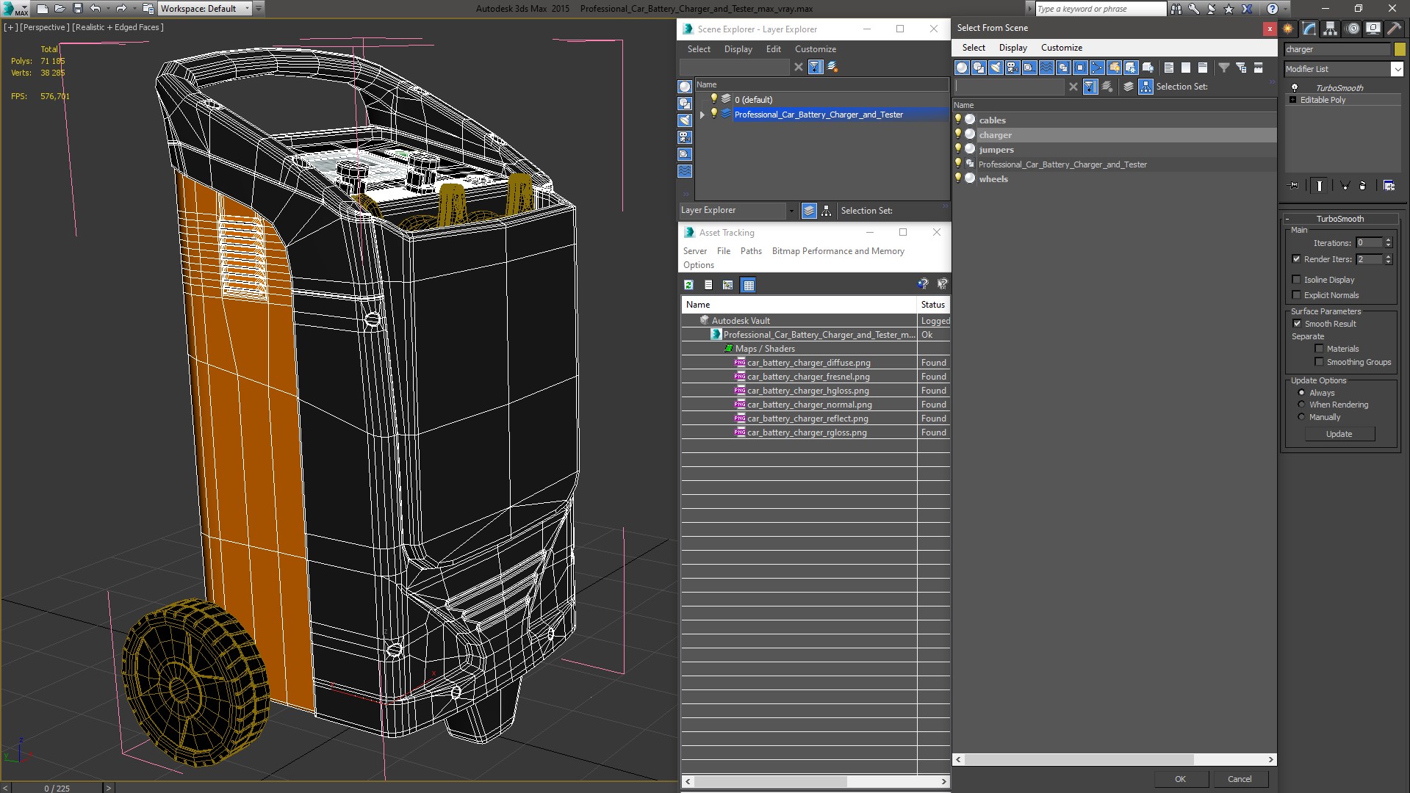Enable the Isoline Display checkbox
The image size is (1410, 793).
pos(1297,280)
